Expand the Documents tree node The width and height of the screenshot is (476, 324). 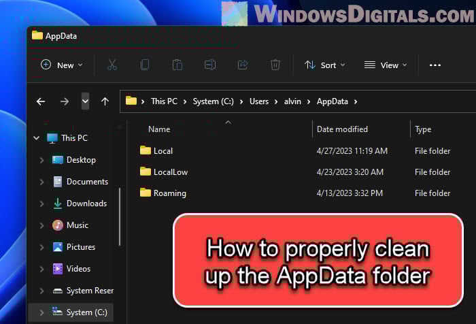coord(42,182)
